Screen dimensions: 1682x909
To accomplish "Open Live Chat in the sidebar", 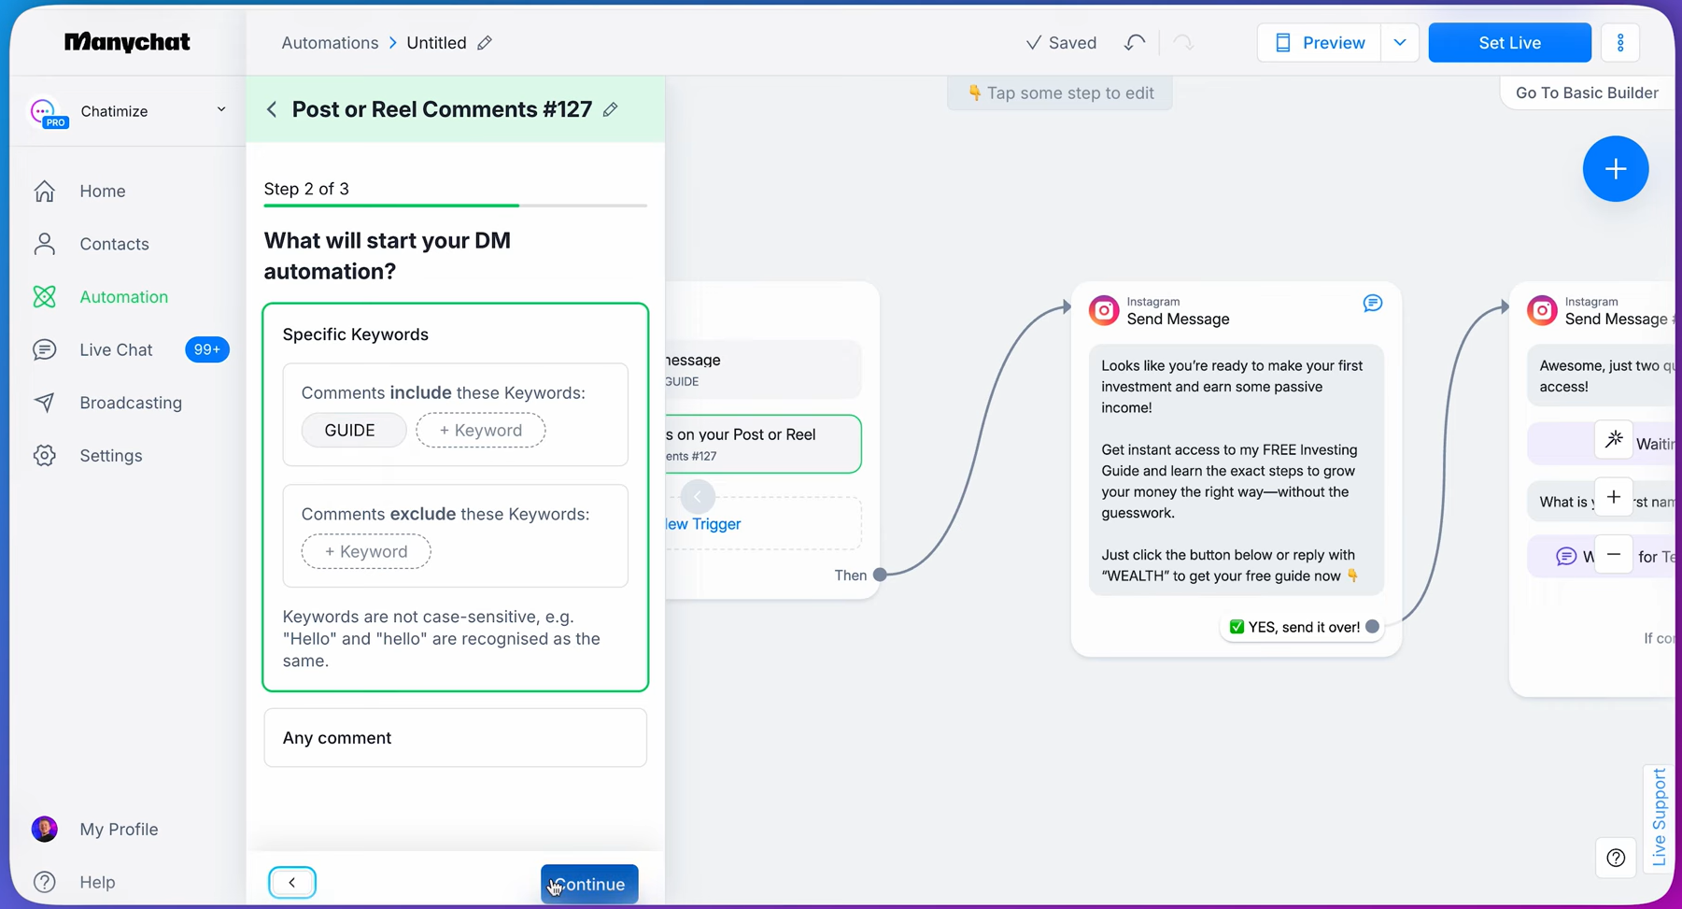I will pyautogui.click(x=116, y=349).
